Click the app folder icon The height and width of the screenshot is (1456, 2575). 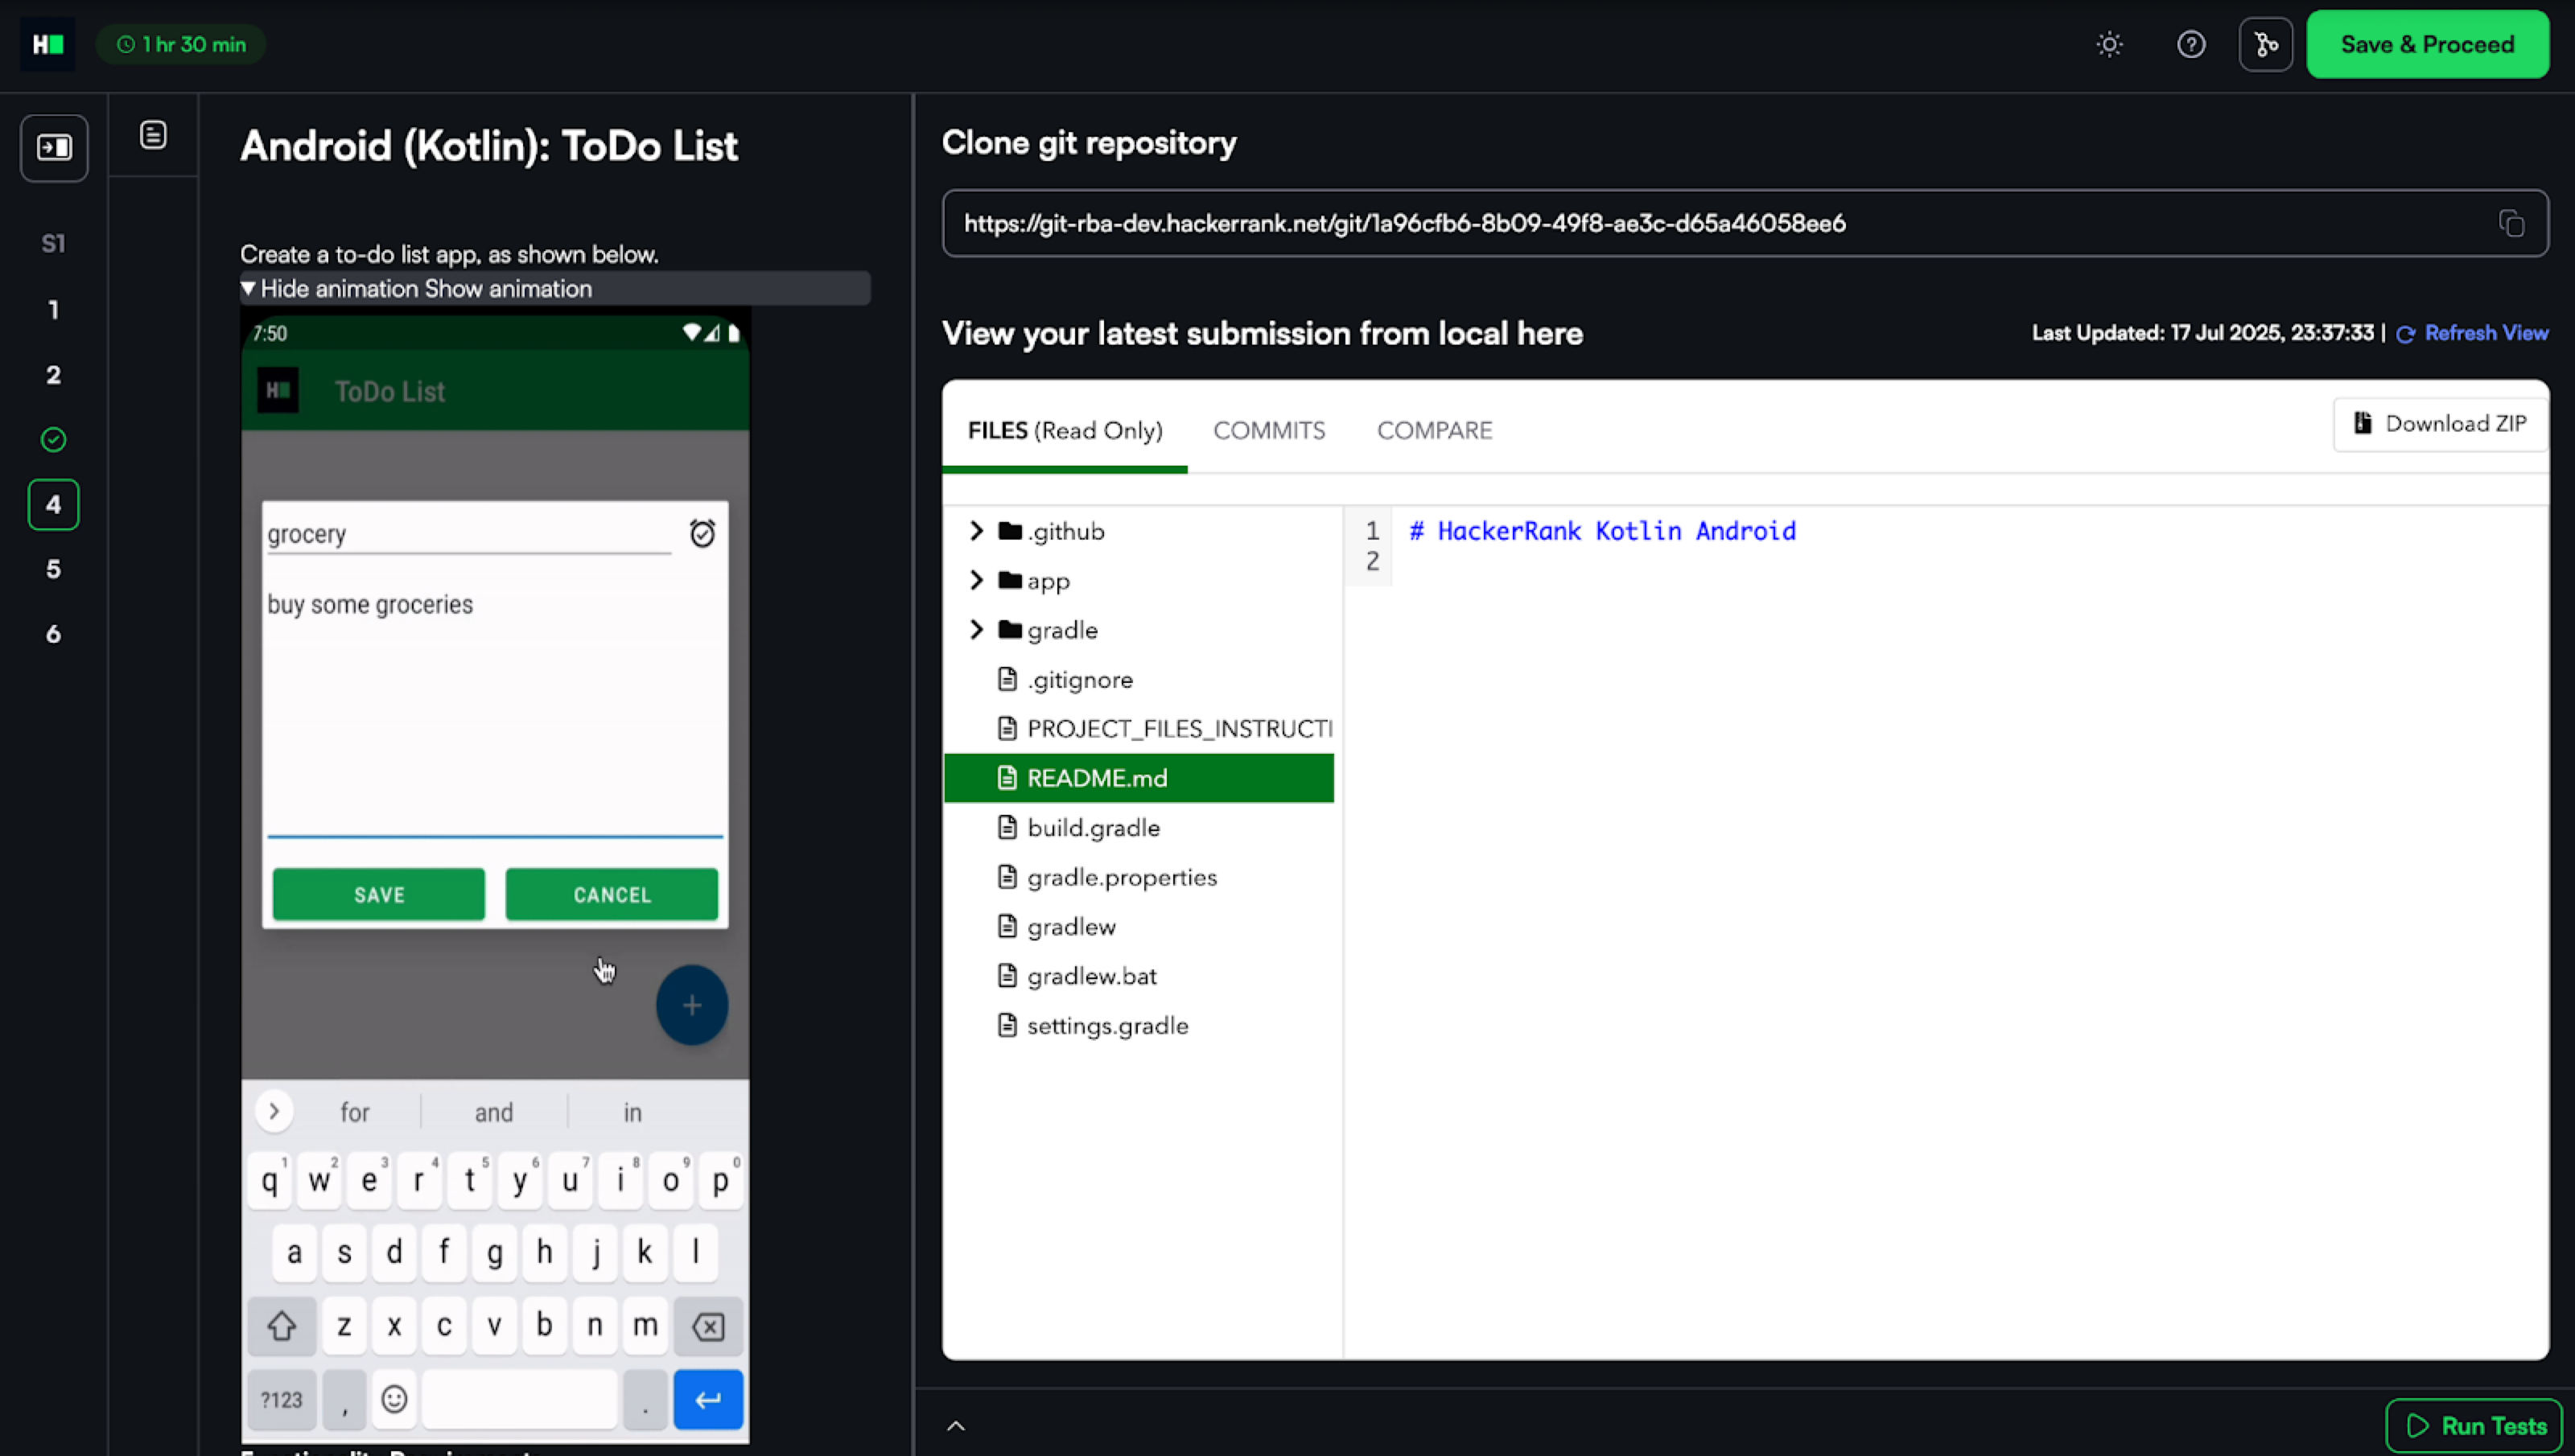(x=1010, y=580)
